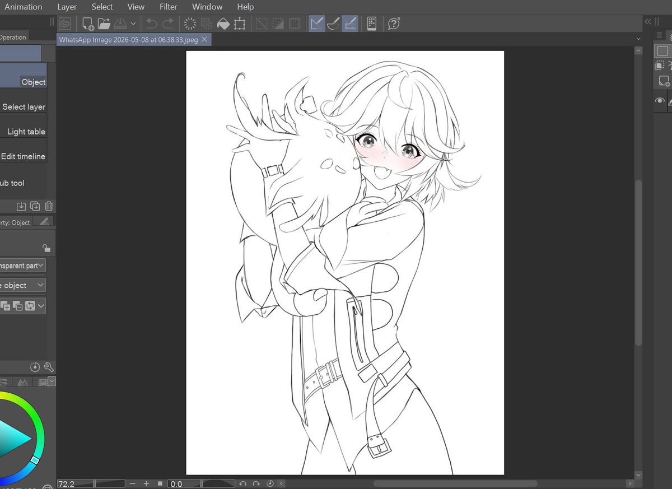The image size is (672, 489).
Task: Click Add sub tool entry at list bottom
Action: (12, 183)
